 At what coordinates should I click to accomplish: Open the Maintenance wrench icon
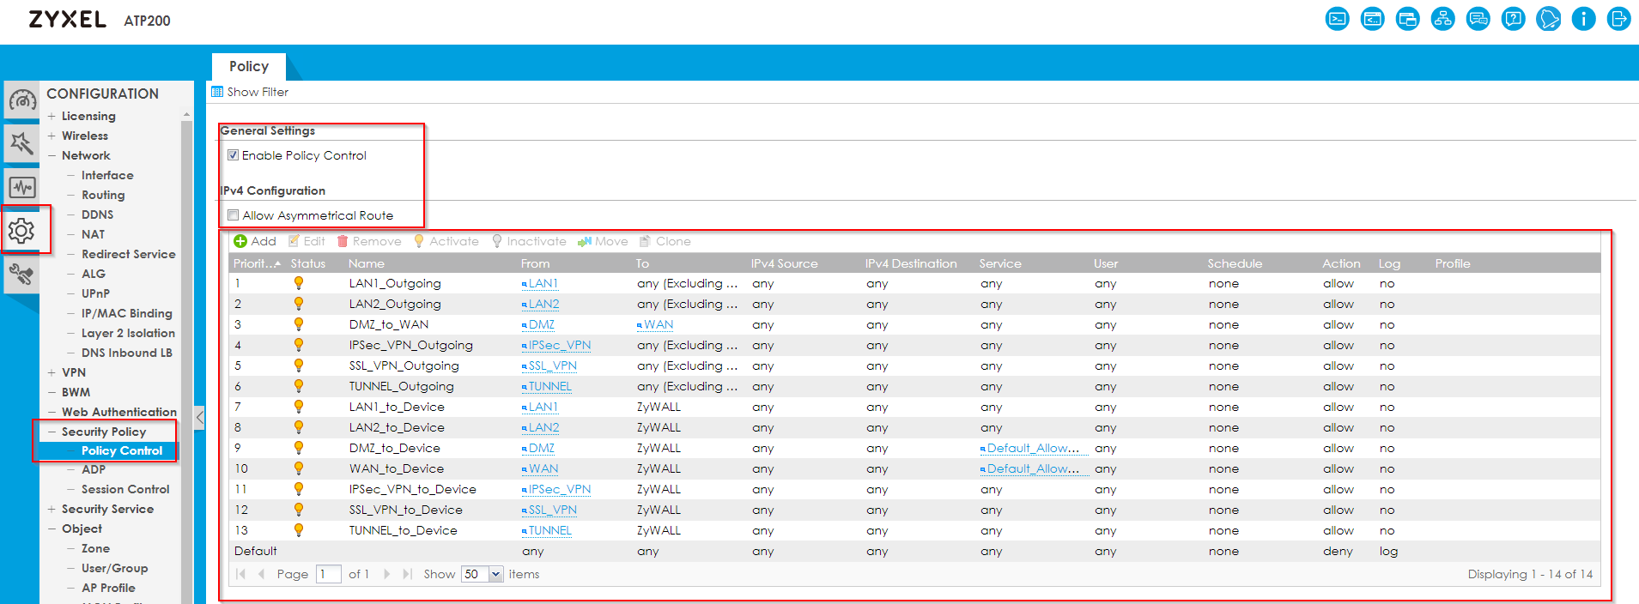click(x=22, y=275)
